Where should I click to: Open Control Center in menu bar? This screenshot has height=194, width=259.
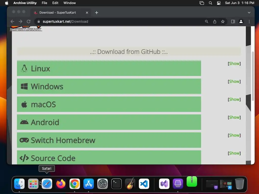point(219,3)
